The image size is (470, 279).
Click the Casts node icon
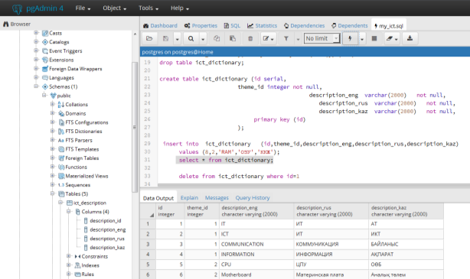tap(45, 33)
